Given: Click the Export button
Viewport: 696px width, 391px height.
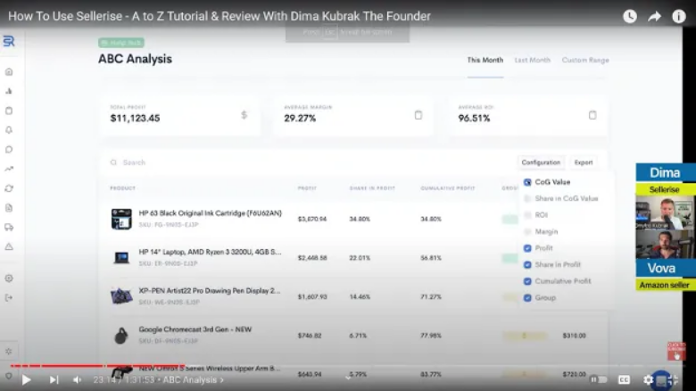Looking at the screenshot, I should 584,162.
